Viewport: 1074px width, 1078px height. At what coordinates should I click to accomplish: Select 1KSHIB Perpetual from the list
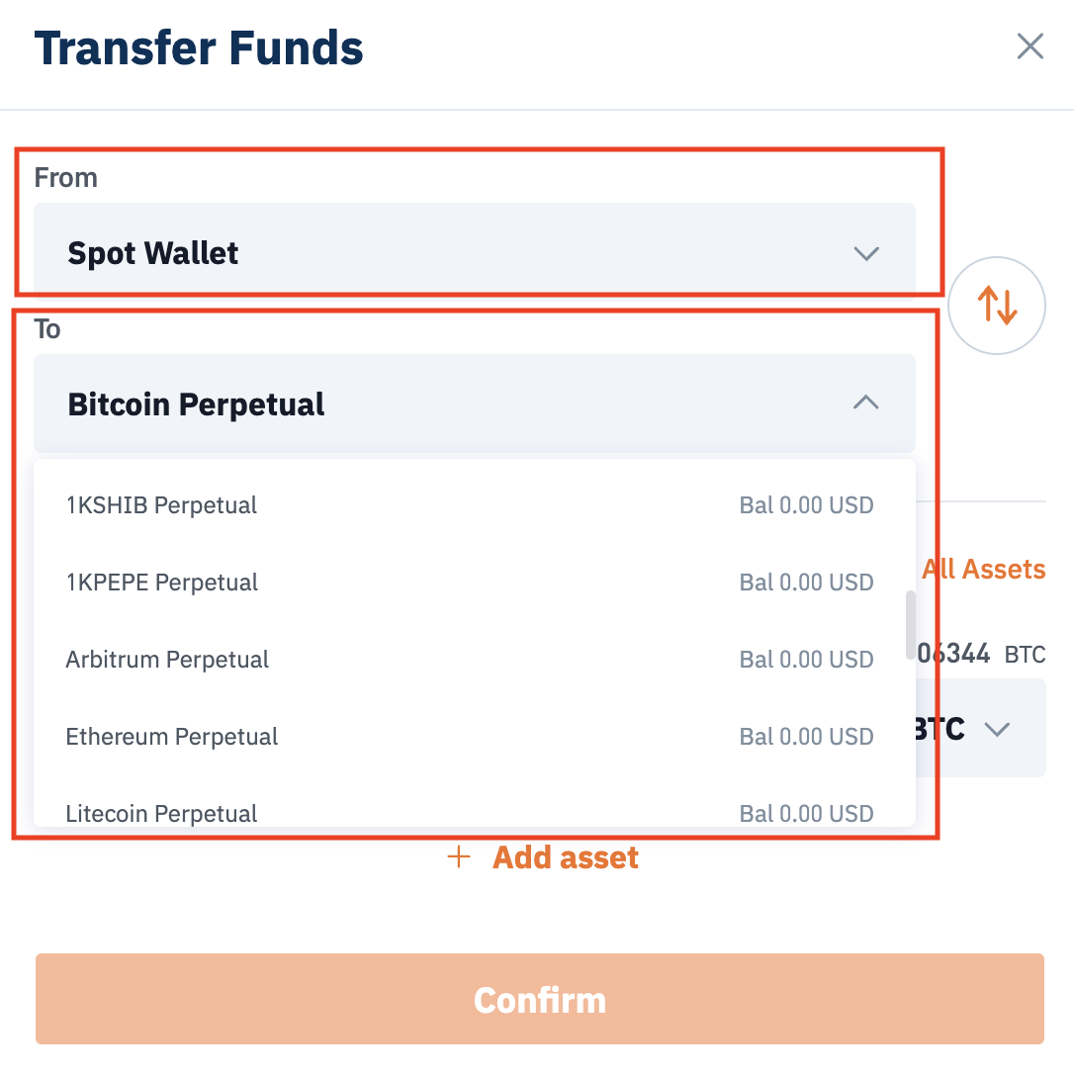pyautogui.click(x=161, y=505)
